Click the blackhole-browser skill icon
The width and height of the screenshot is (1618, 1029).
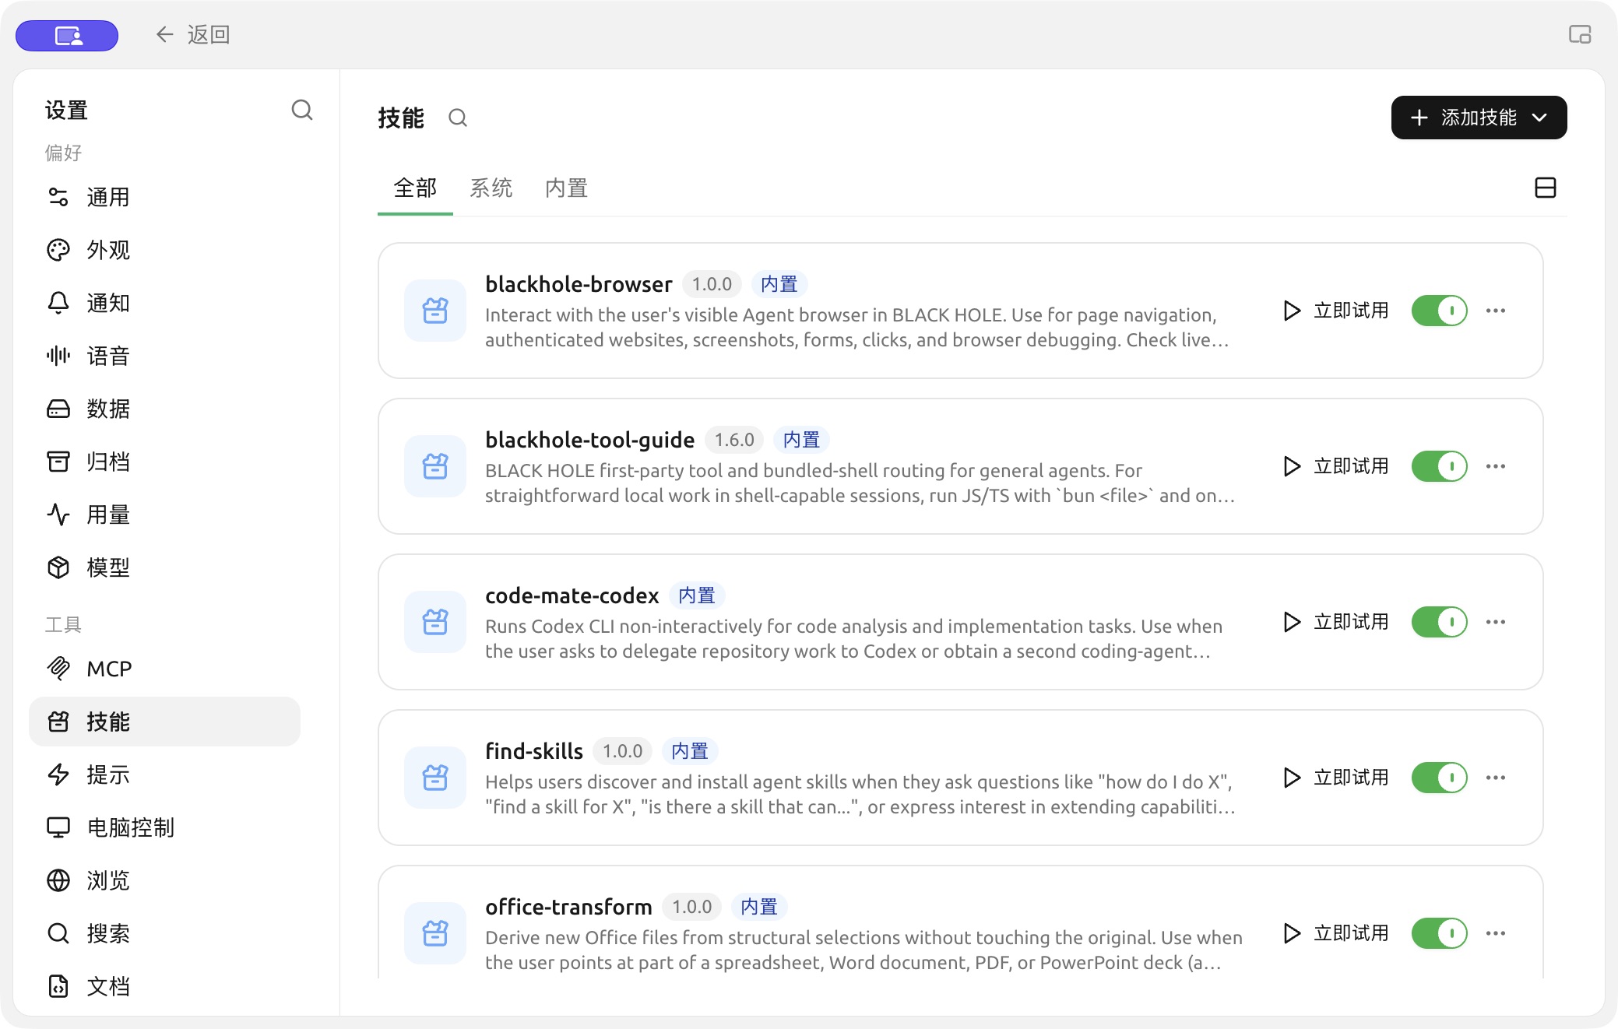click(435, 311)
